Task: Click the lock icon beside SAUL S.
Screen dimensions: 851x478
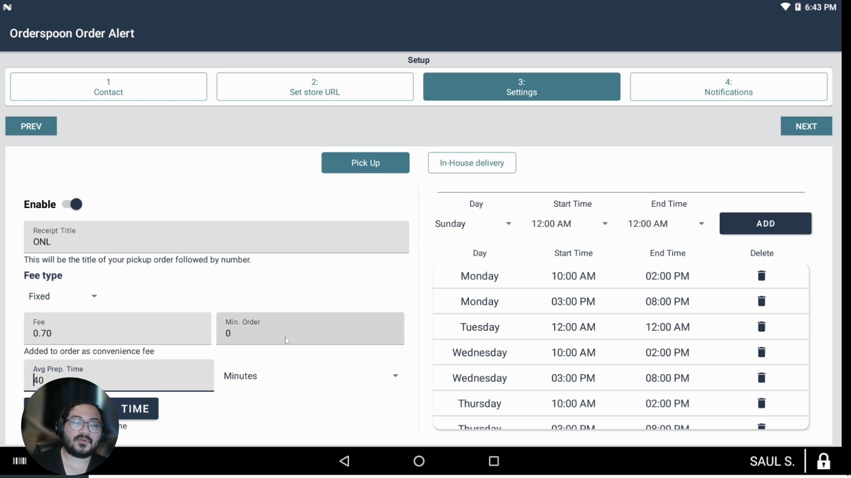Action: [823, 461]
